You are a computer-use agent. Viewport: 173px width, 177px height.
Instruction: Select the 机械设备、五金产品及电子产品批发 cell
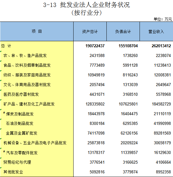click(x=37, y=143)
